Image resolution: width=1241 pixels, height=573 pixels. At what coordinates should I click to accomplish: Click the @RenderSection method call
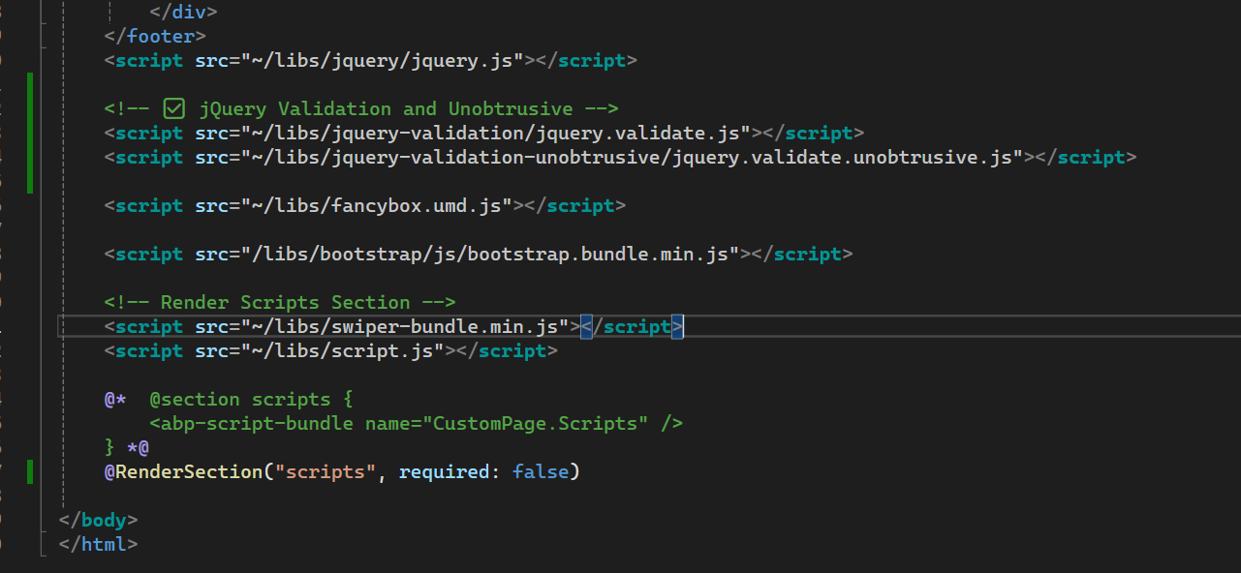184,471
